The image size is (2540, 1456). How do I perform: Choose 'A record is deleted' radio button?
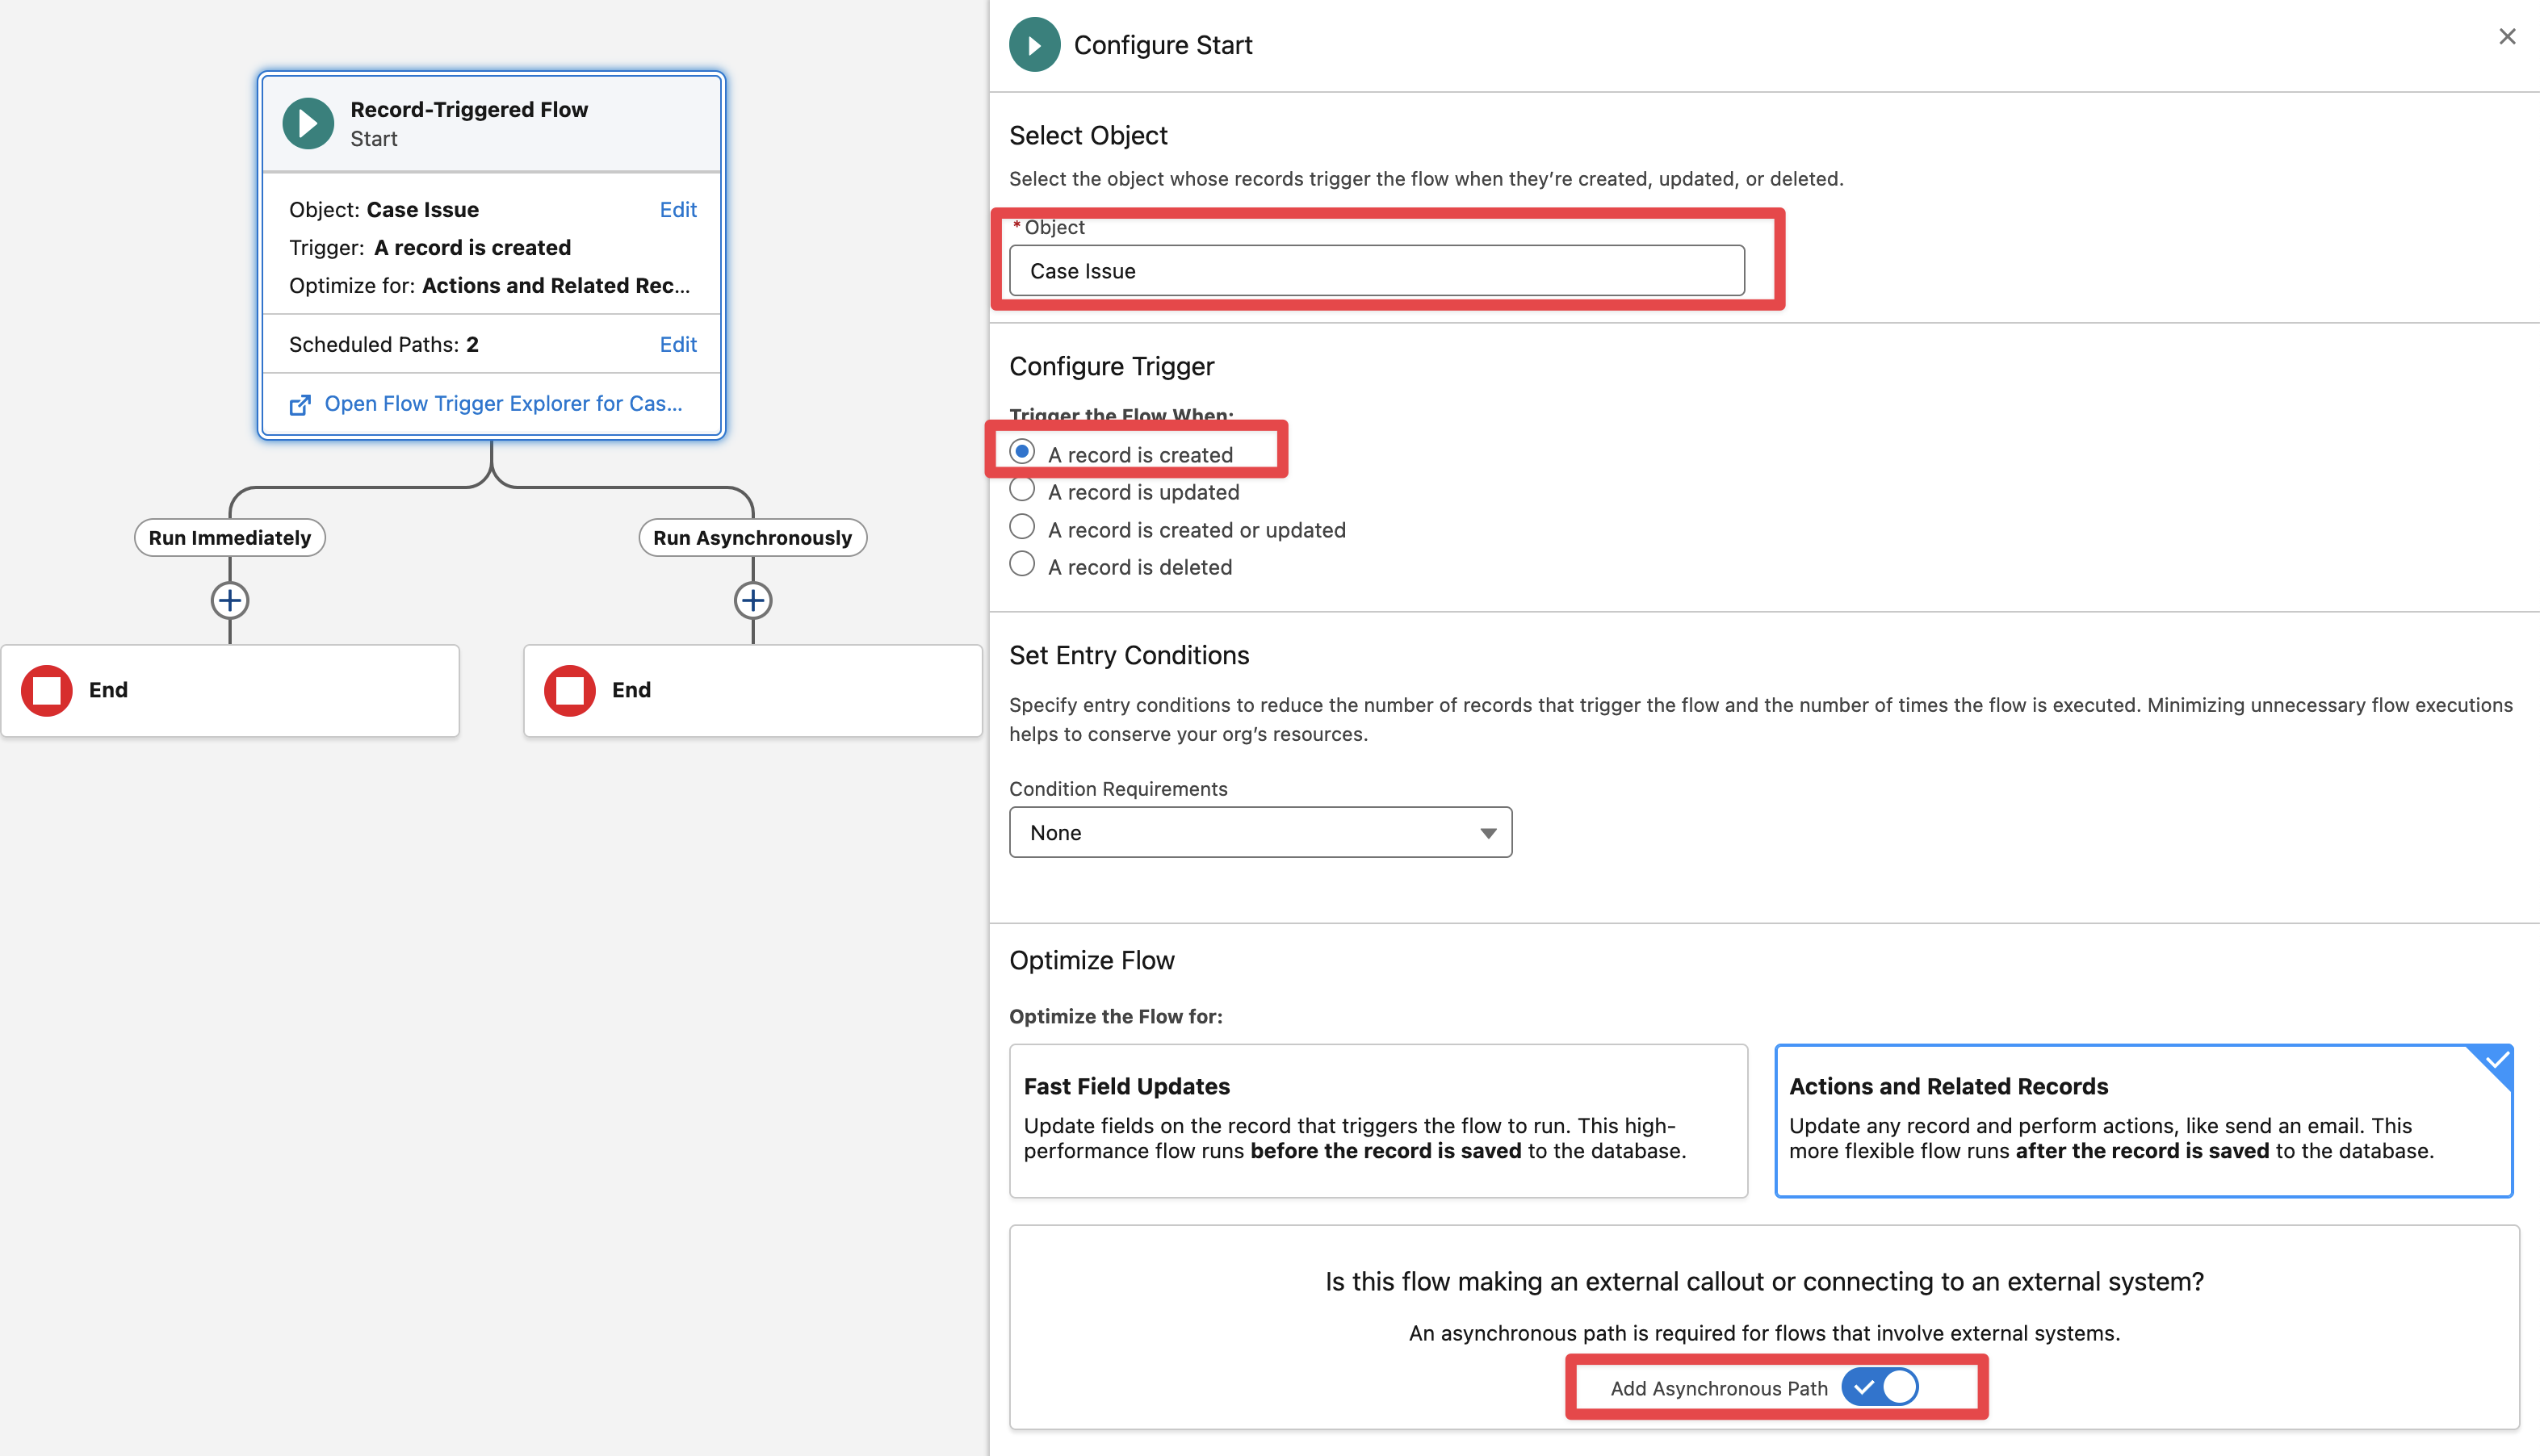pos(1021,565)
